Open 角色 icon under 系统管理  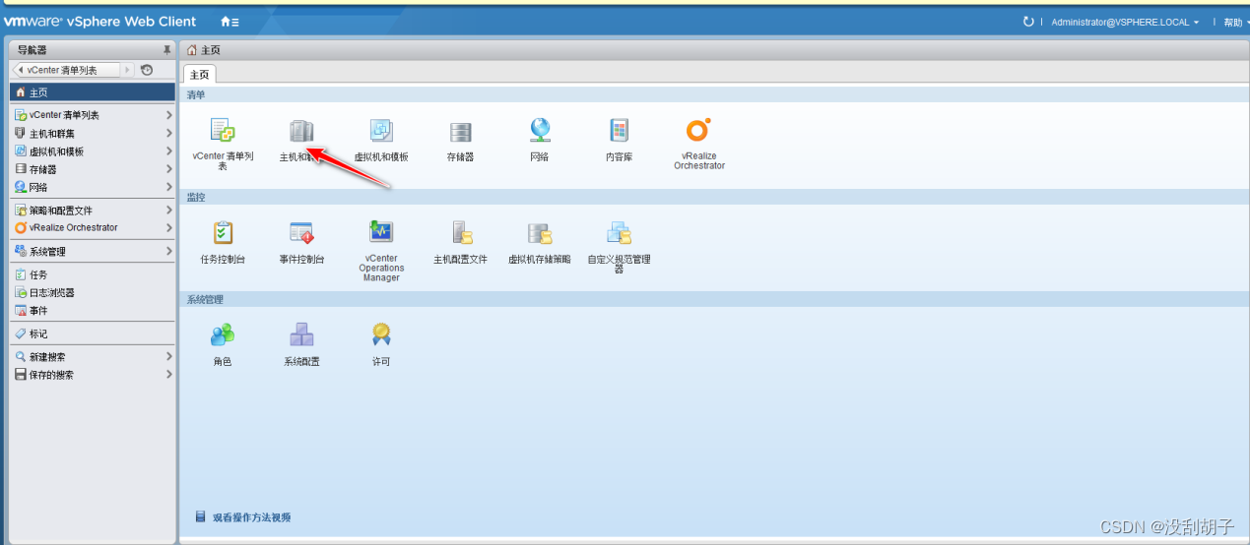pyautogui.click(x=223, y=335)
